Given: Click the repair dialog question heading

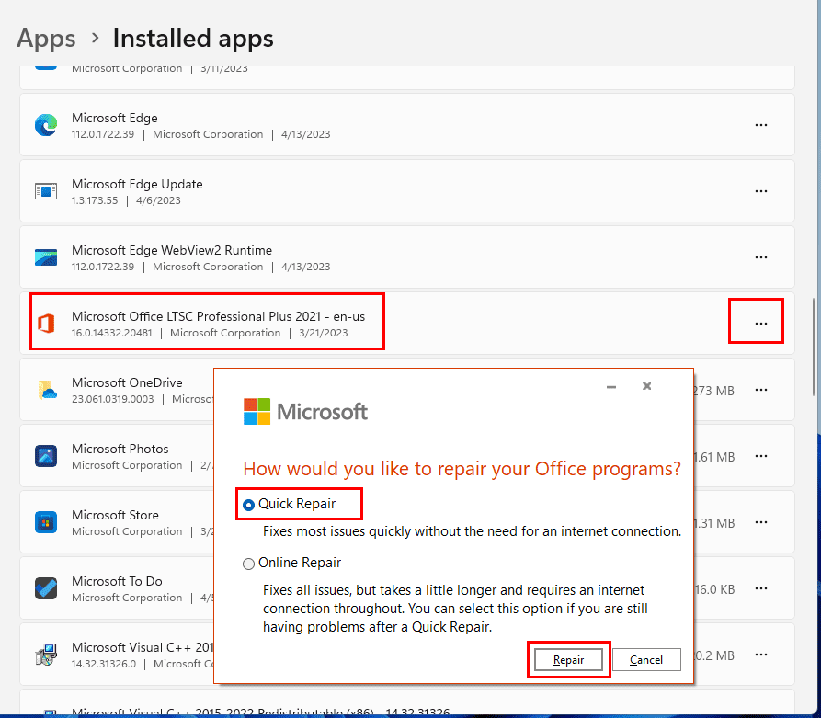Looking at the screenshot, I should point(462,469).
